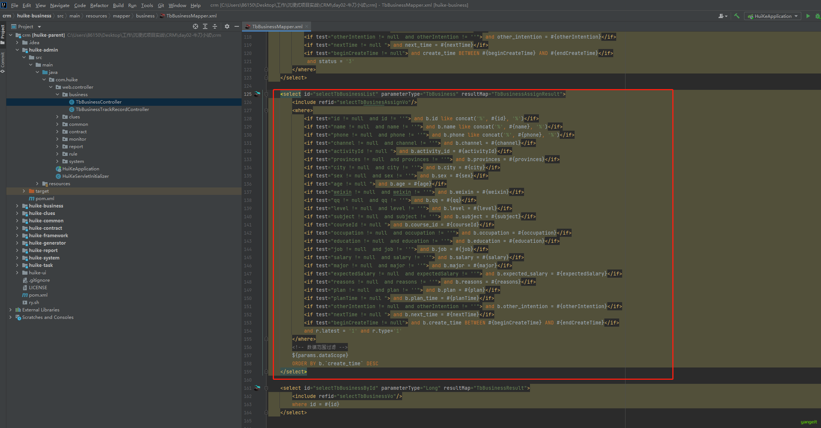Open the Refactor menu
This screenshot has width=821, height=428.
coord(99,5)
